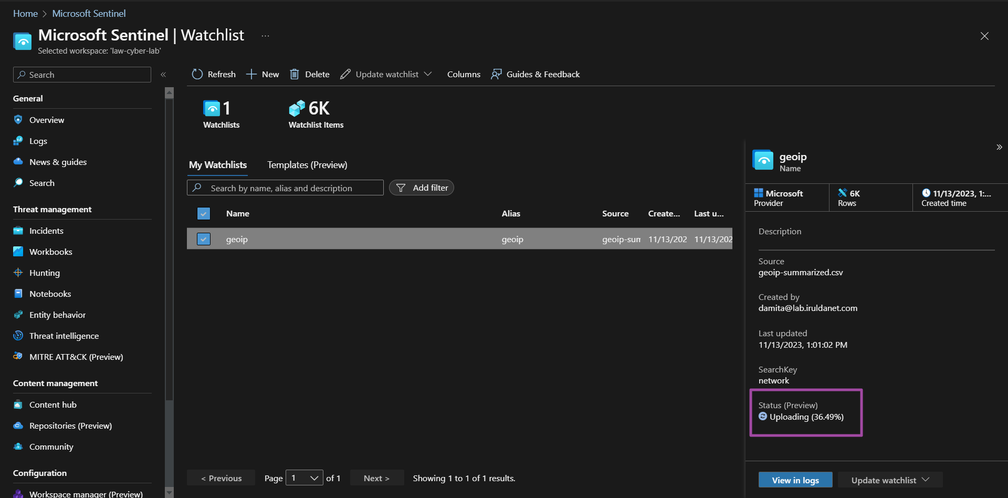Image resolution: width=1008 pixels, height=498 pixels.
Task: Click the Refresh icon in toolbar
Action: click(197, 74)
